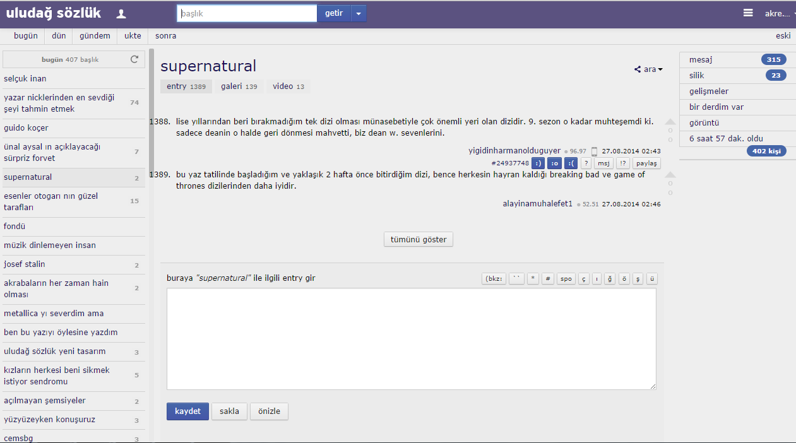
Task: Insert letter ş from editor toolbar
Action: point(638,278)
